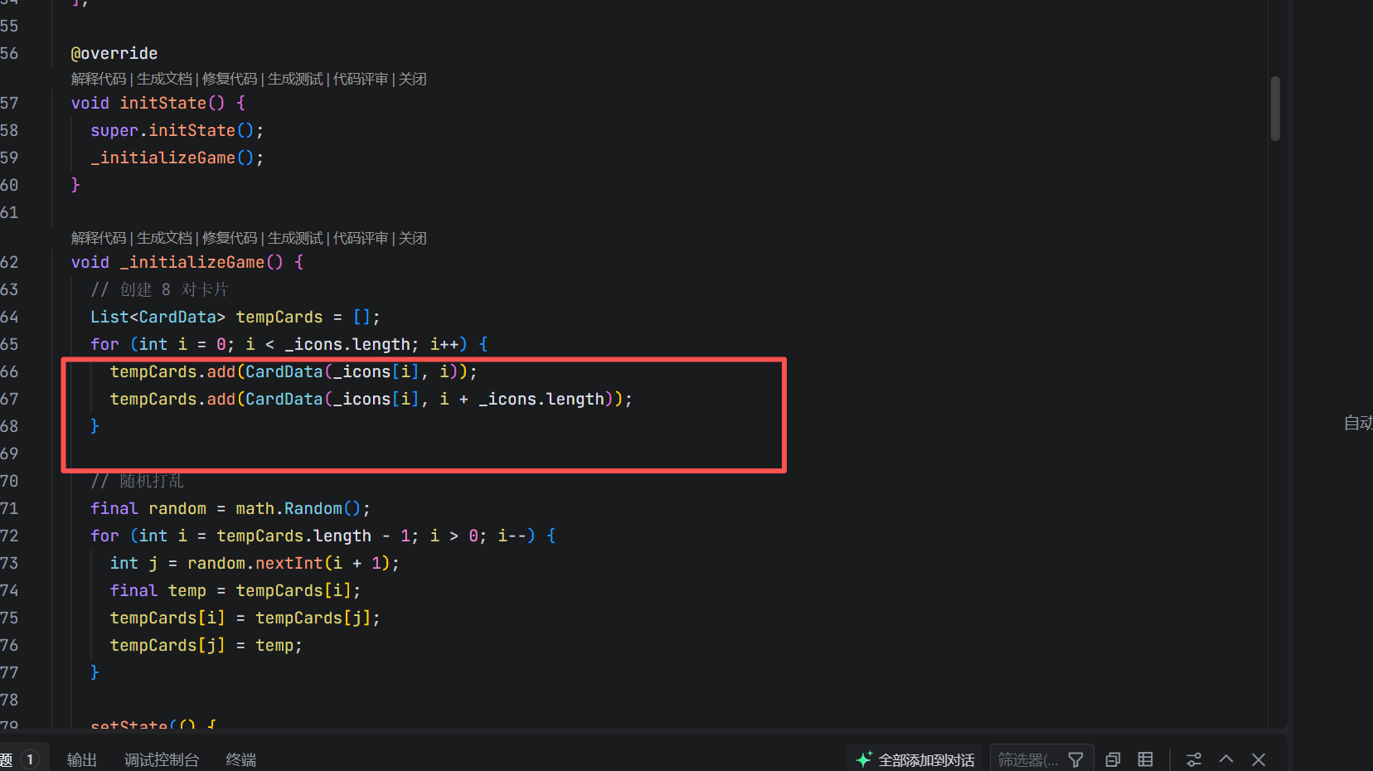1373x771 pixels.
Task: Open the 输出 output tab
Action: (x=82, y=759)
